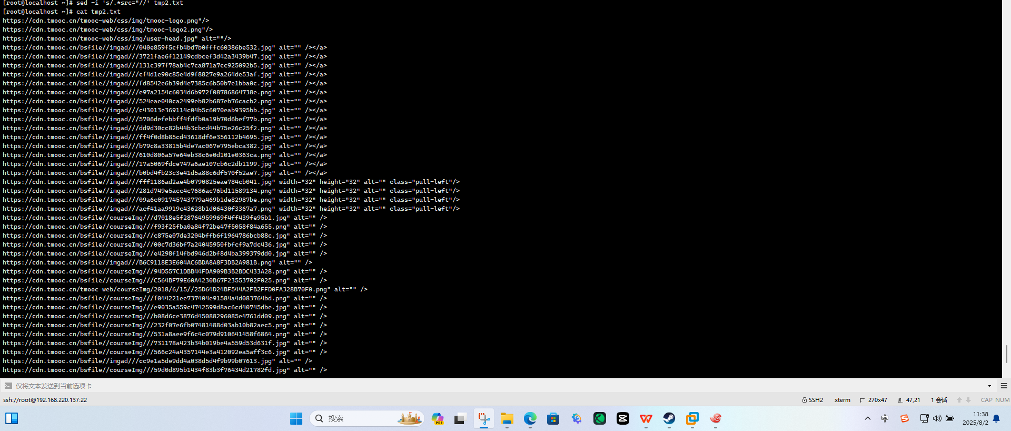Image resolution: width=1011 pixels, height=431 pixels.
Task: Click the courseImg/2018/6/15 URL line
Action: (185, 289)
